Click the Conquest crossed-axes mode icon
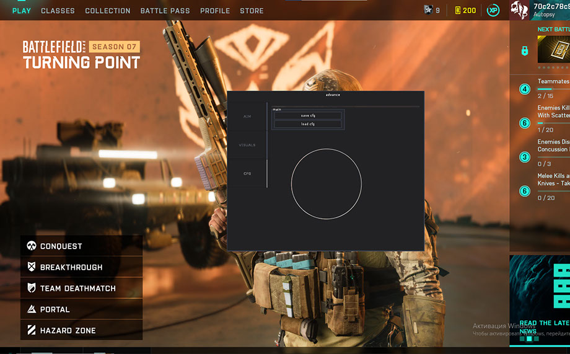 (31, 246)
